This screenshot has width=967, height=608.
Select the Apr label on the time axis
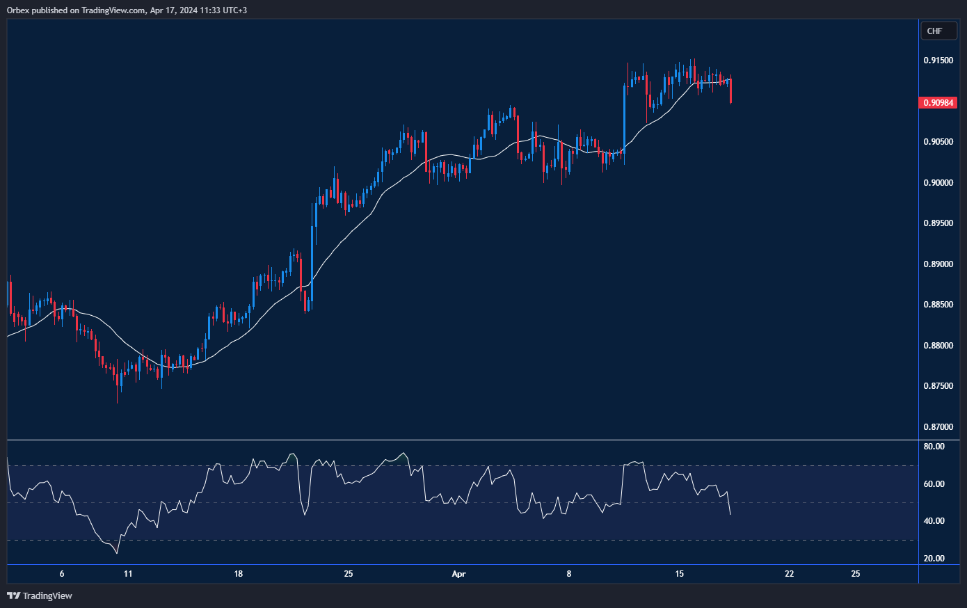(x=459, y=574)
